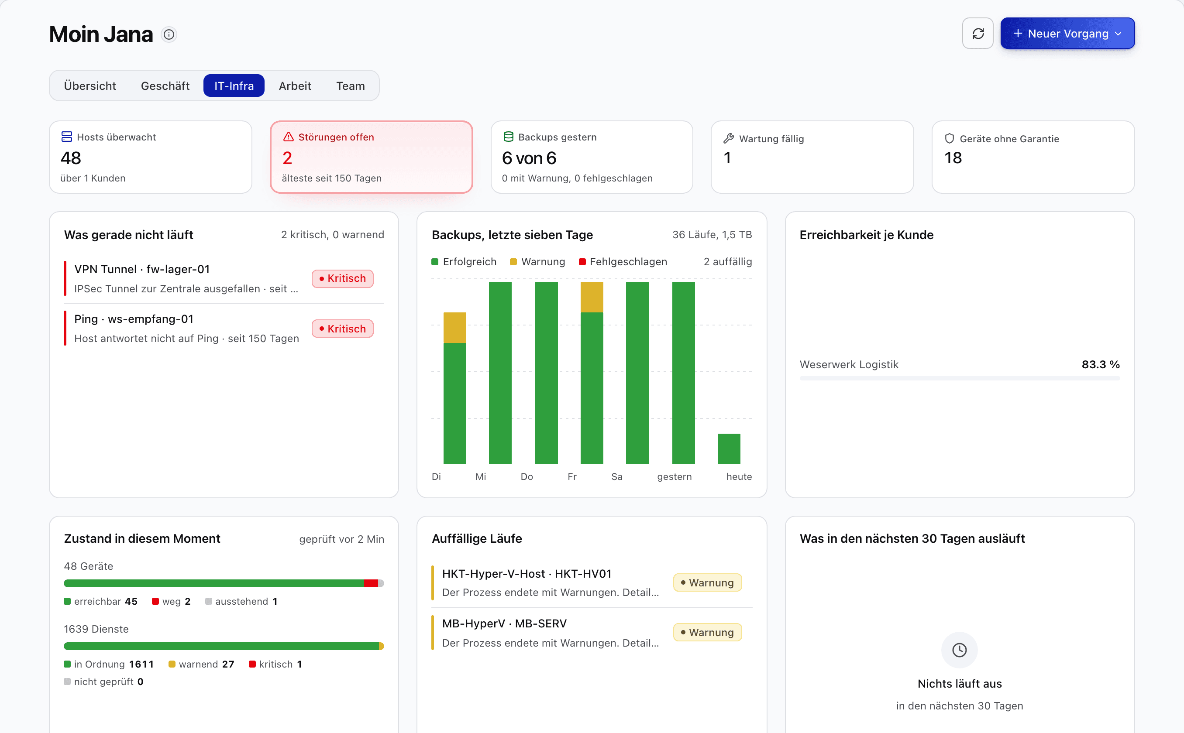Click the server icon on Hosts überwacht
1184x733 pixels.
click(x=66, y=137)
